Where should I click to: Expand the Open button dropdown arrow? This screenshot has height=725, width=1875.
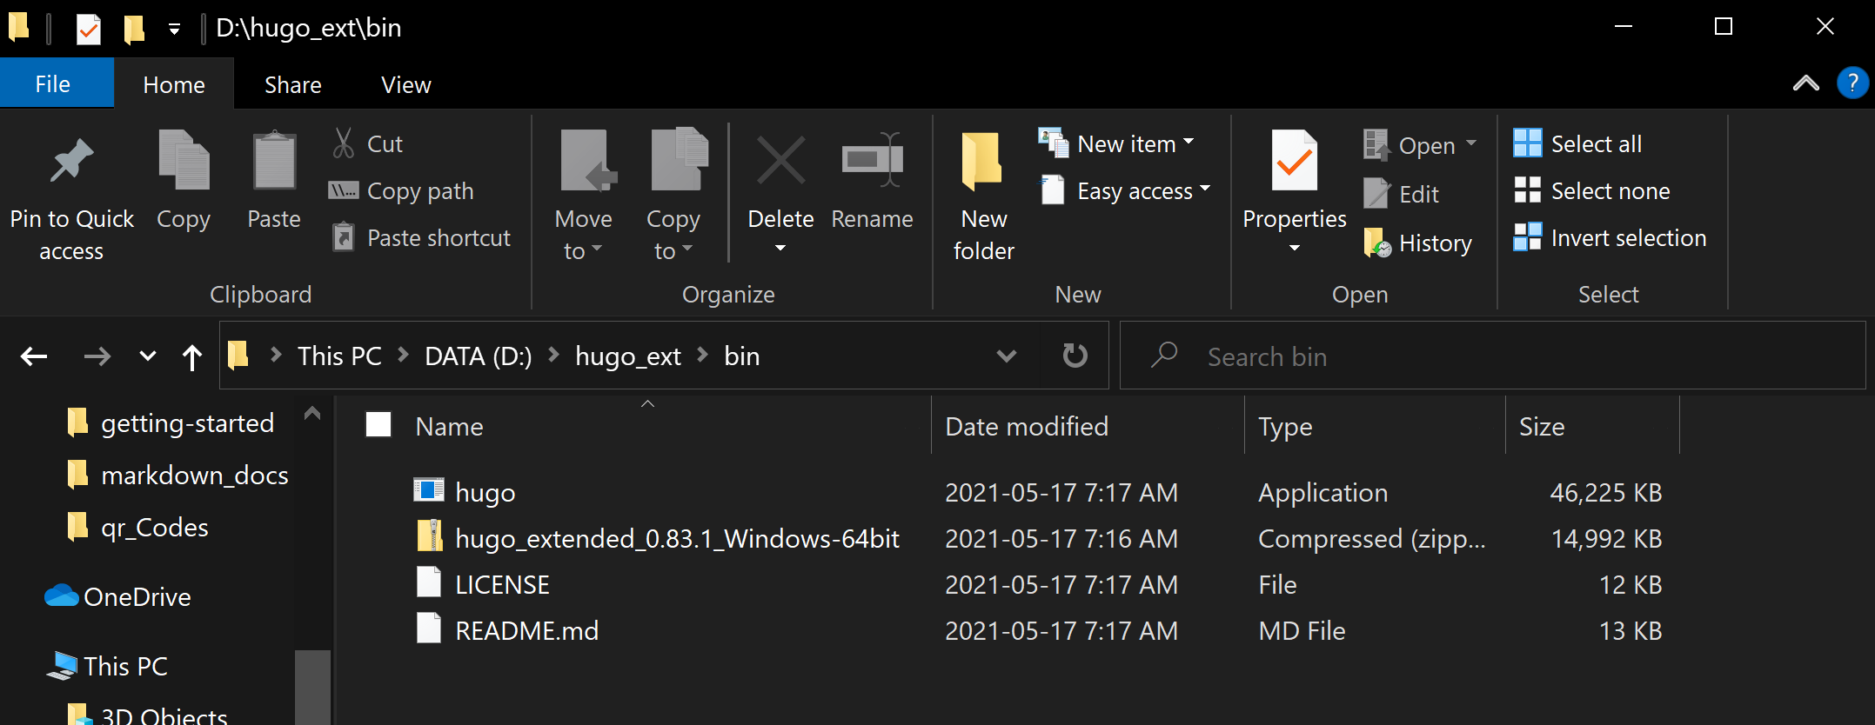pos(1471,143)
